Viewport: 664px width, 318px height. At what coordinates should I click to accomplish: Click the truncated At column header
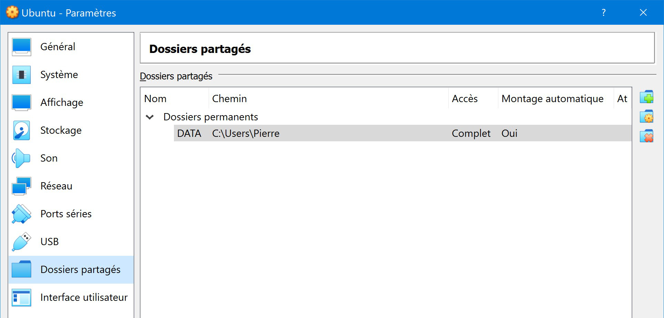coord(622,99)
